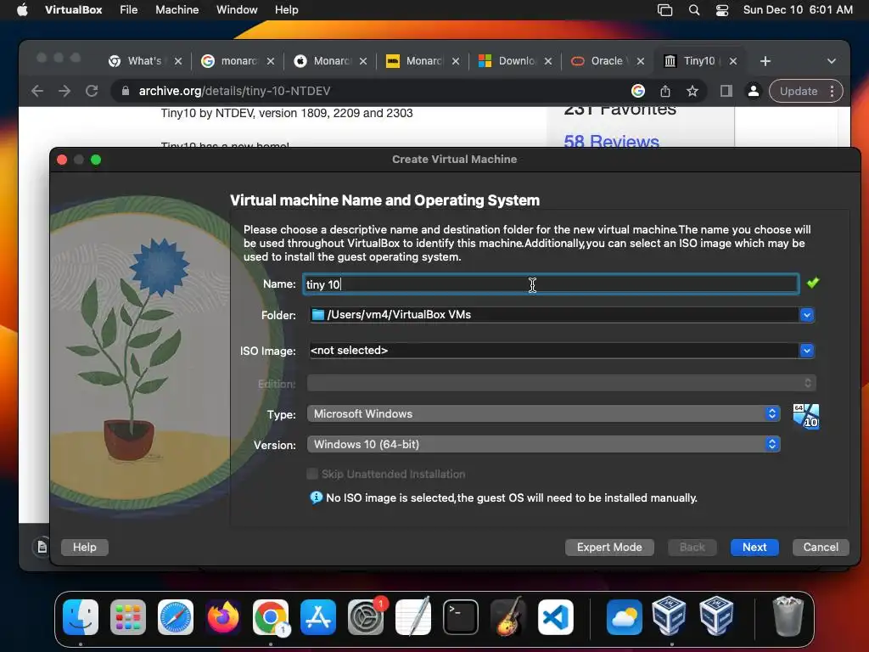This screenshot has width=869, height=652.
Task: Click the Google icon in address bar
Action: [638, 91]
